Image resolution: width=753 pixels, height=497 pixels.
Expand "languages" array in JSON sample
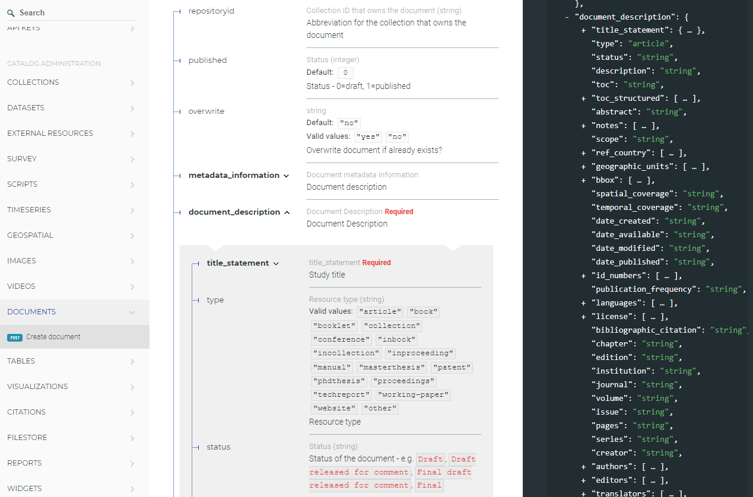584,303
